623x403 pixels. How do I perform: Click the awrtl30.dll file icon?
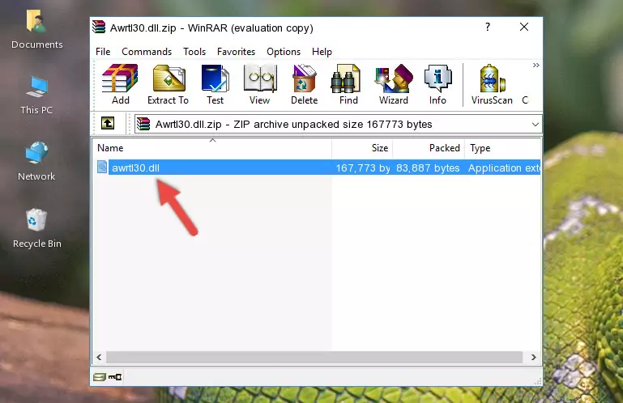pos(102,167)
